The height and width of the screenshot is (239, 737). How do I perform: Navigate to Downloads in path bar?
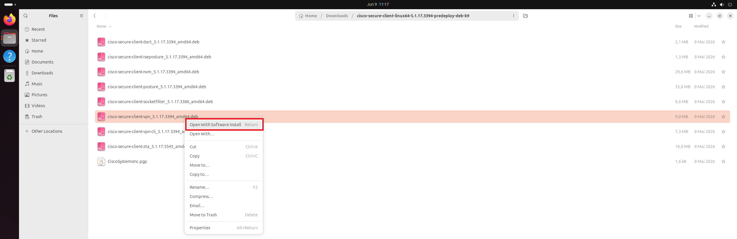click(337, 16)
